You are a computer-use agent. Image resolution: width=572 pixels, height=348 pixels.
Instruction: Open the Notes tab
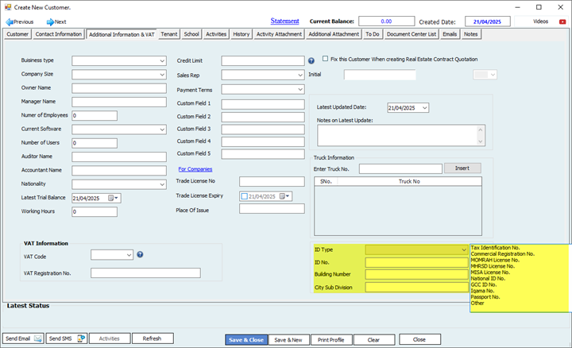[470, 34]
